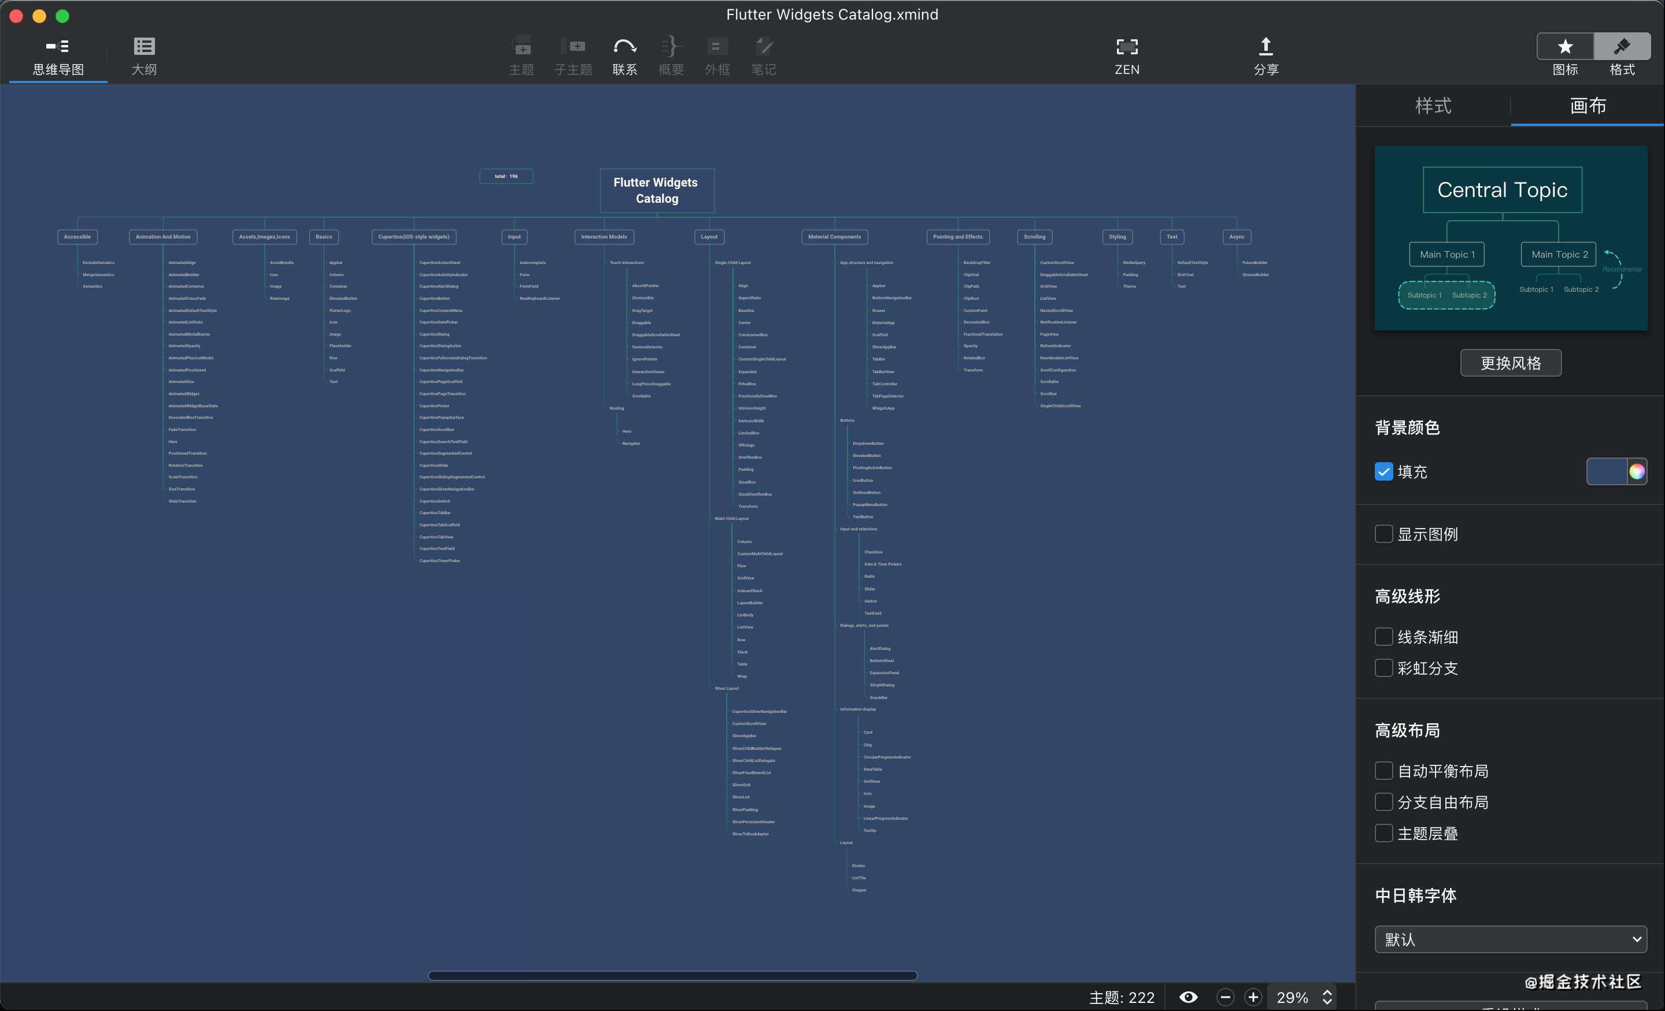Viewport: 1665px width, 1011px height.
Task: Open the Icon (图标) marker panel
Action: click(1565, 47)
